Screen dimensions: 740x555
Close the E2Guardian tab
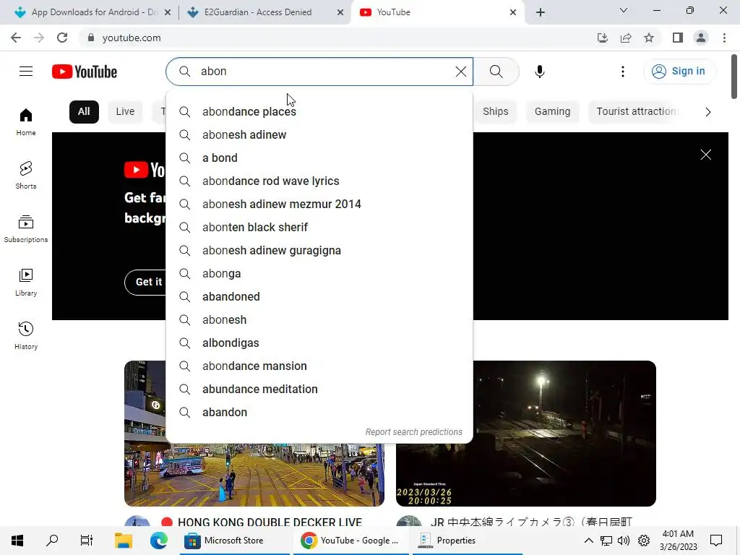(x=340, y=12)
